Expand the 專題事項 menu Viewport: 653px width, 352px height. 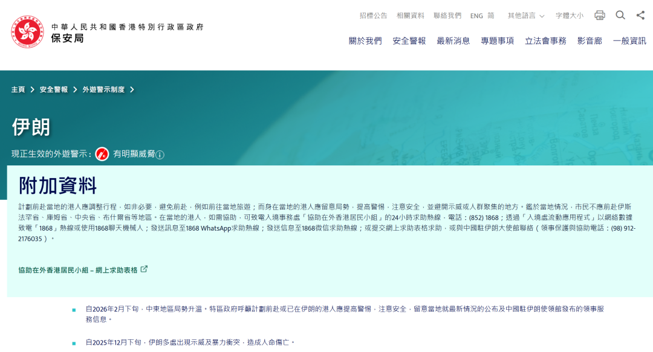pos(497,41)
